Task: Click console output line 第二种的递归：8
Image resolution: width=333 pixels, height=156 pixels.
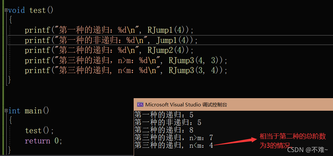Action: click(164, 130)
